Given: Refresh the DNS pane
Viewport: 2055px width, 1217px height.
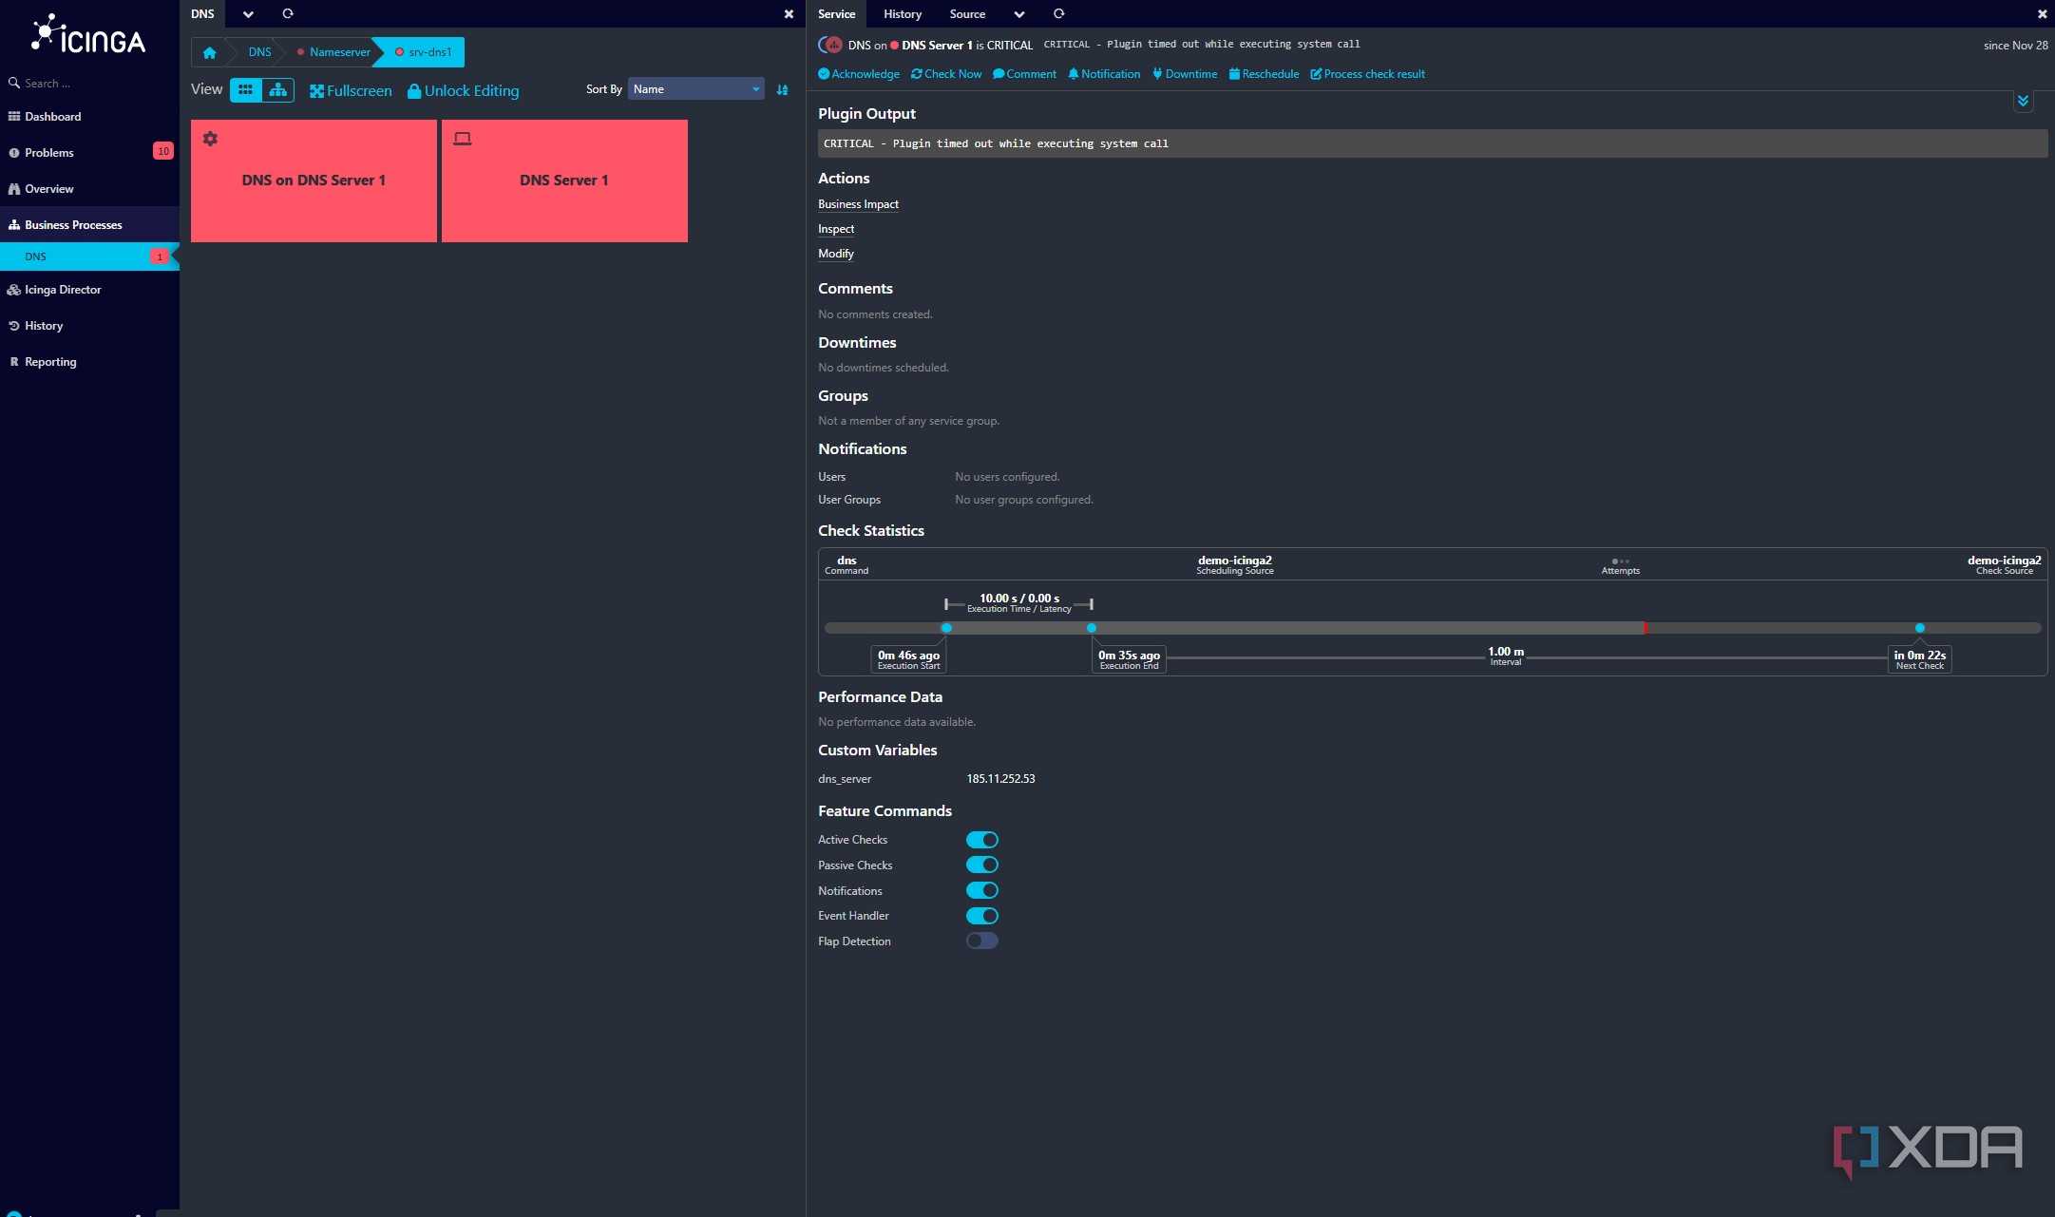Looking at the screenshot, I should tap(288, 13).
